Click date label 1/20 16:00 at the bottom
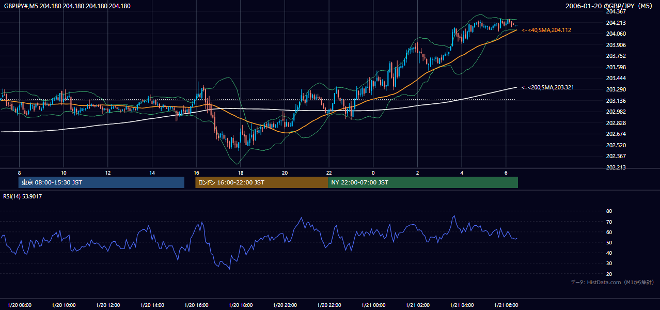The image size is (660, 310). [x=196, y=305]
